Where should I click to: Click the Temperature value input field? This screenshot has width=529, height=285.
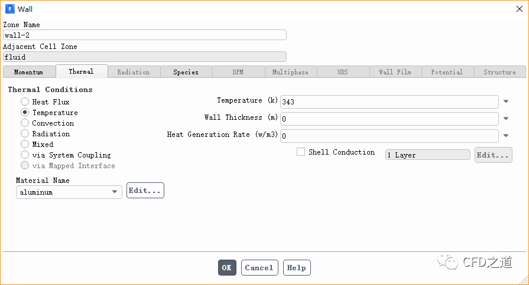[x=389, y=101]
